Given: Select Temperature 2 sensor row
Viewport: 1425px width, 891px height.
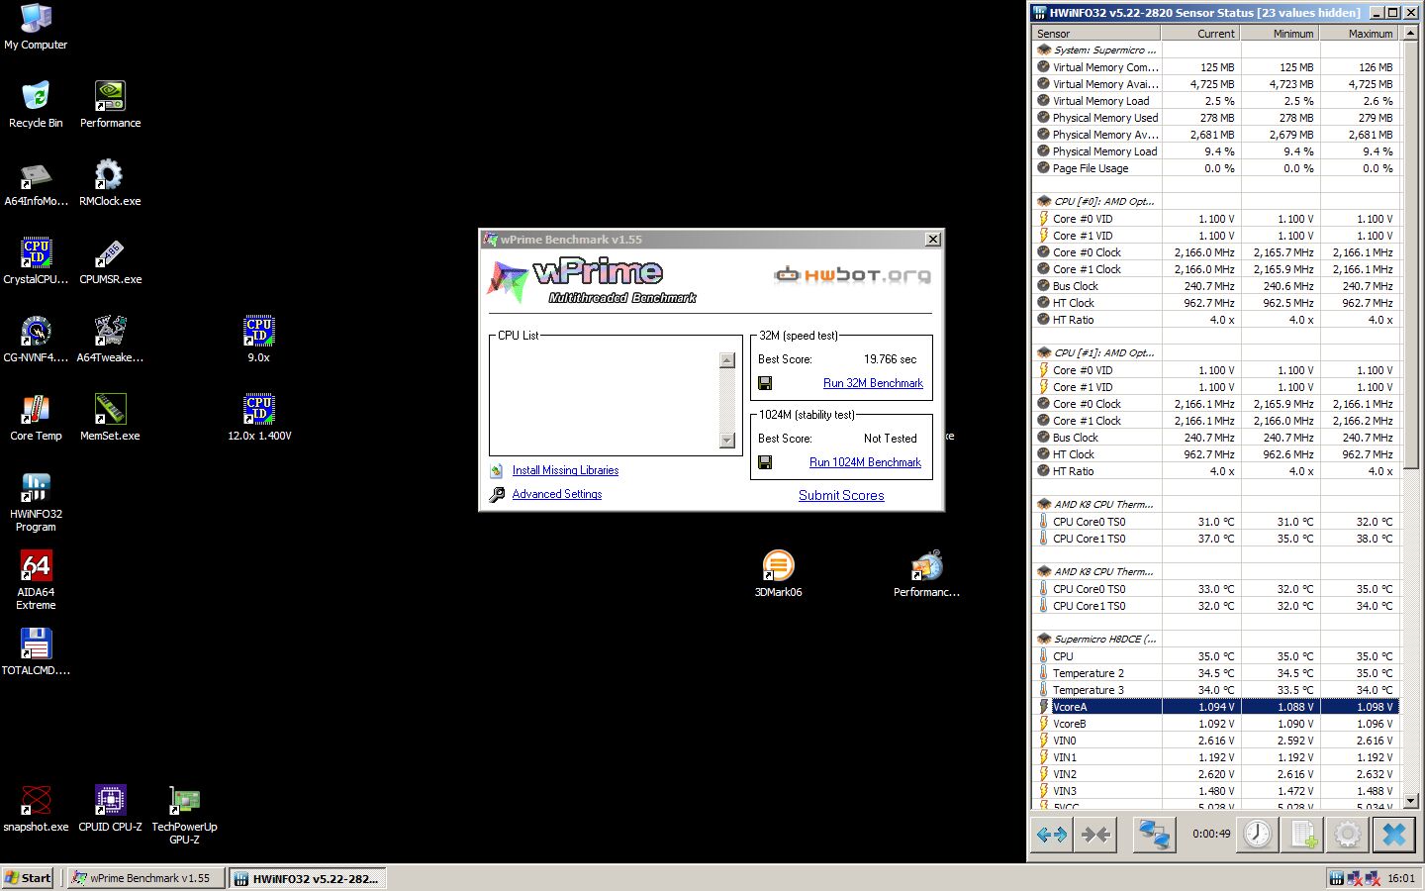Looking at the screenshot, I should 1215,673.
